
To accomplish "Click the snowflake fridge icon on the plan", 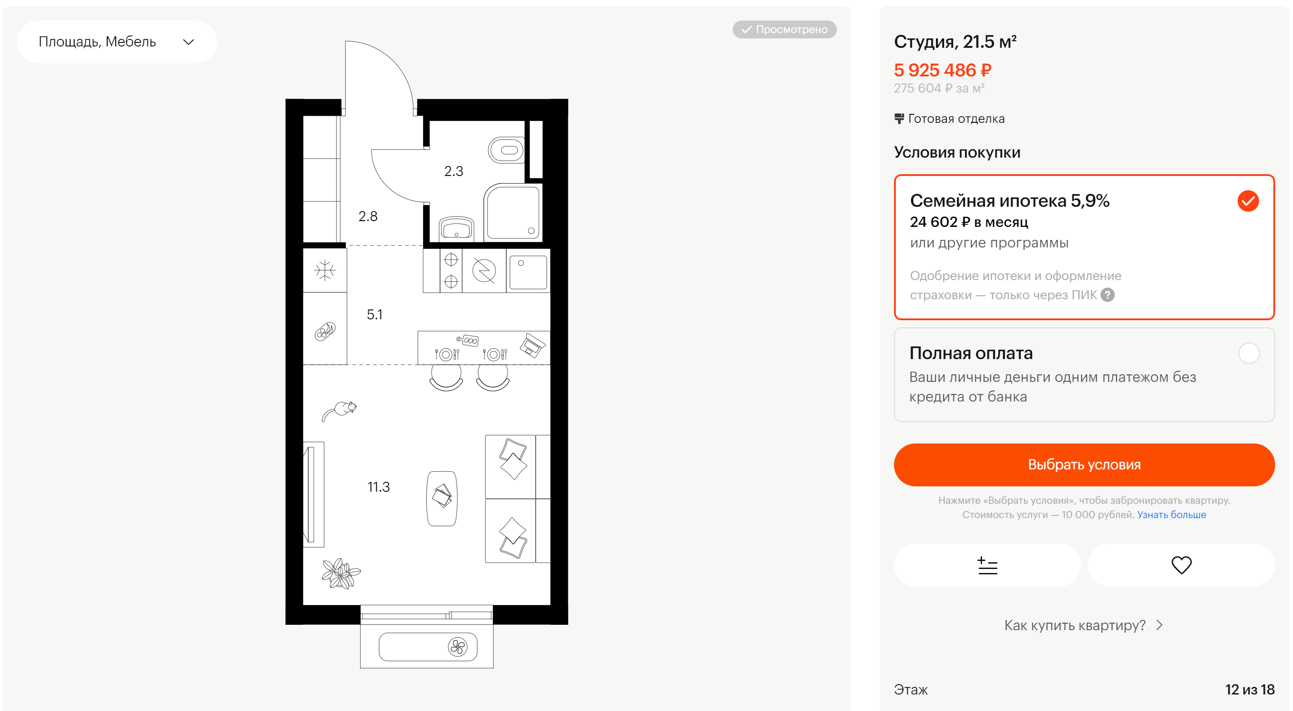I will [x=325, y=271].
